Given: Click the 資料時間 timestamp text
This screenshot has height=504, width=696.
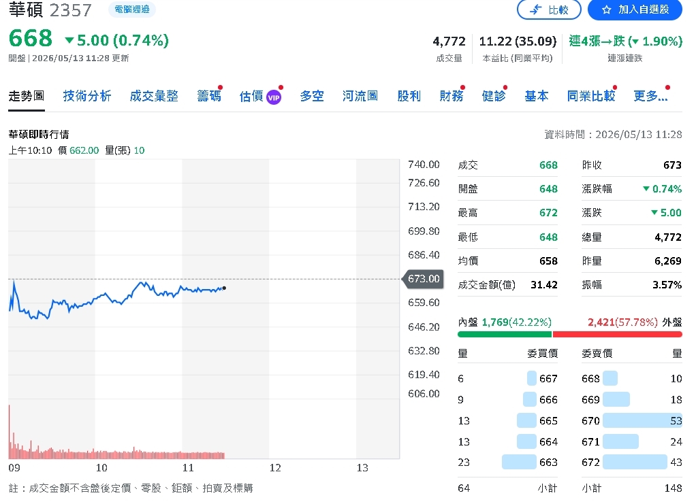Looking at the screenshot, I should pos(613,134).
